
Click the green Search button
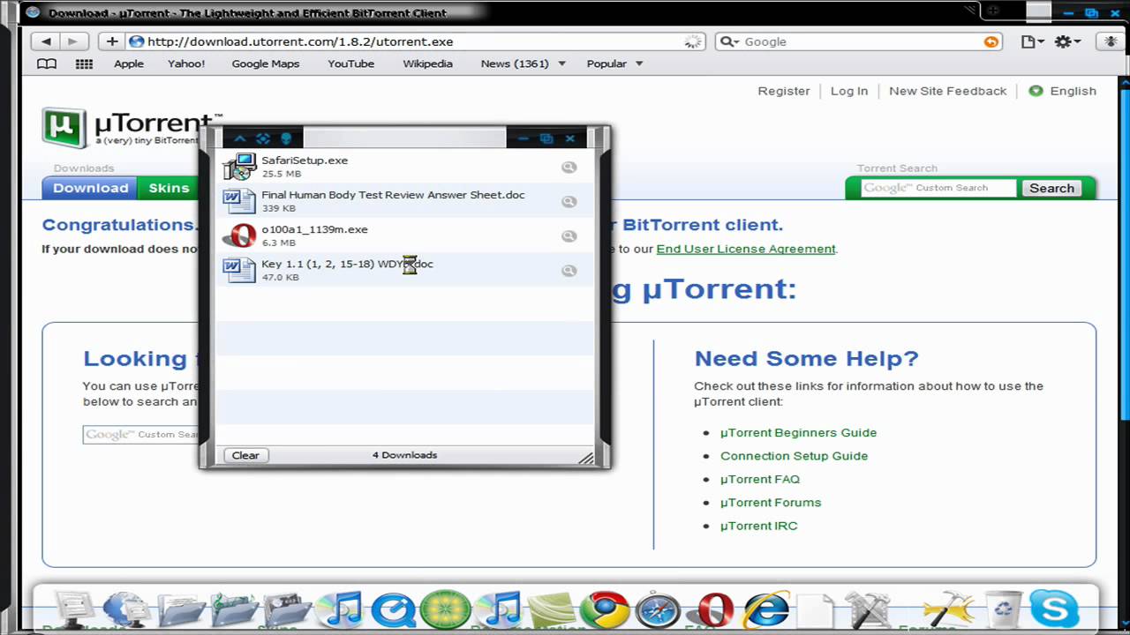pos(1051,188)
